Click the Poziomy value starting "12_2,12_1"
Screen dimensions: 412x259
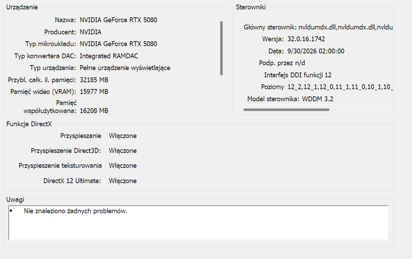(x=340, y=87)
